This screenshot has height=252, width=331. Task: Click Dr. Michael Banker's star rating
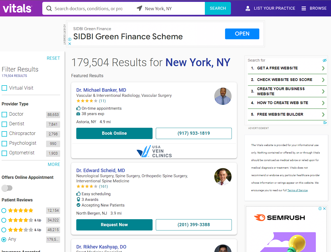pos(87,101)
